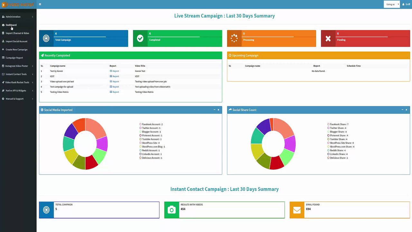The image size is (412, 232).
Task: Click 'Konok Test' video title cell
Action: point(140,71)
